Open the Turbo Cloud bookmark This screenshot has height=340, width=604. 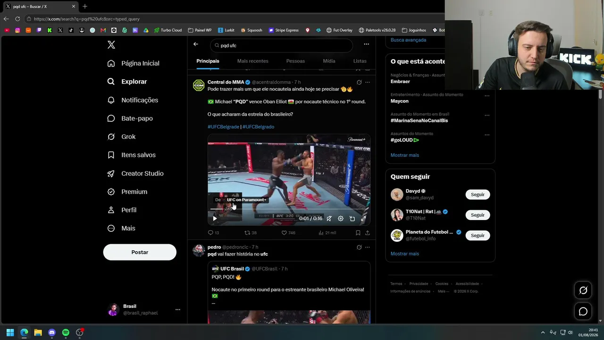pos(168,30)
